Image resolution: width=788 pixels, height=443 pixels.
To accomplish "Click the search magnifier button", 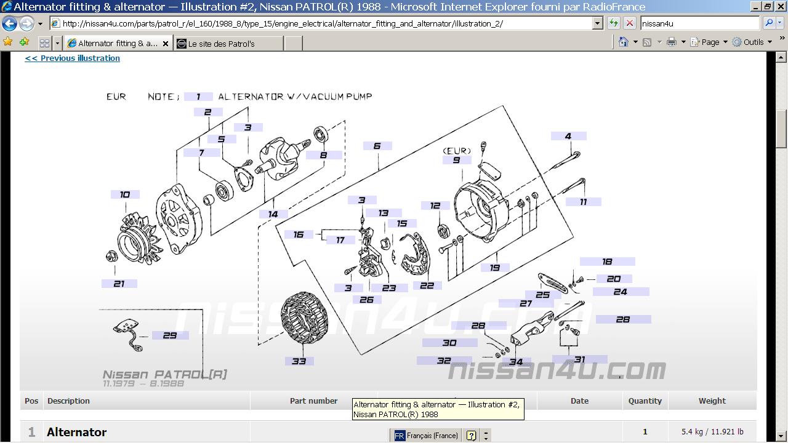I will tap(768, 23).
